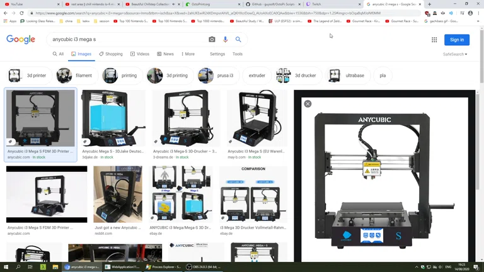Switch to the Shopping search tab
The width and height of the screenshot is (484, 272).
(x=111, y=54)
